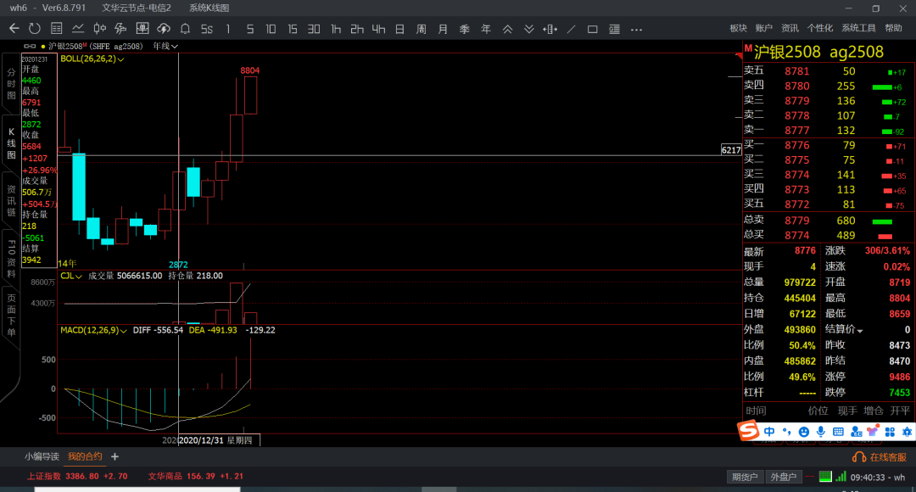Refresh the chart with the reload icon
Image resolution: width=916 pixels, height=492 pixels.
35,29
